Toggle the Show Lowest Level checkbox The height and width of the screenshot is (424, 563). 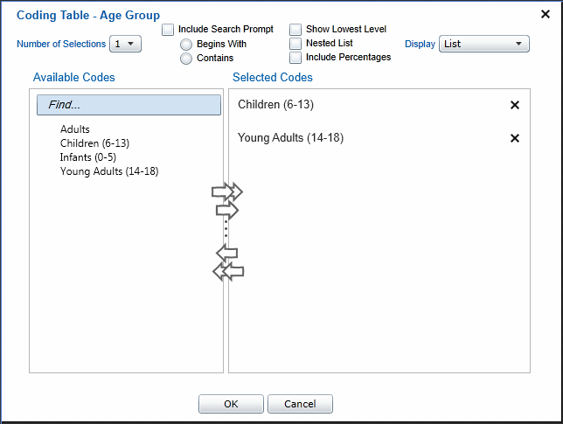click(x=295, y=30)
